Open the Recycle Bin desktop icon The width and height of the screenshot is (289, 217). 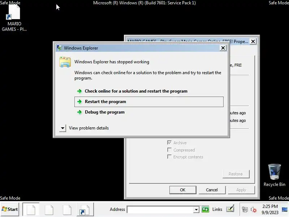coord(274,175)
